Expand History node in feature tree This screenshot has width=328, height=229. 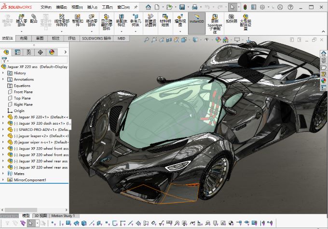point(3,73)
